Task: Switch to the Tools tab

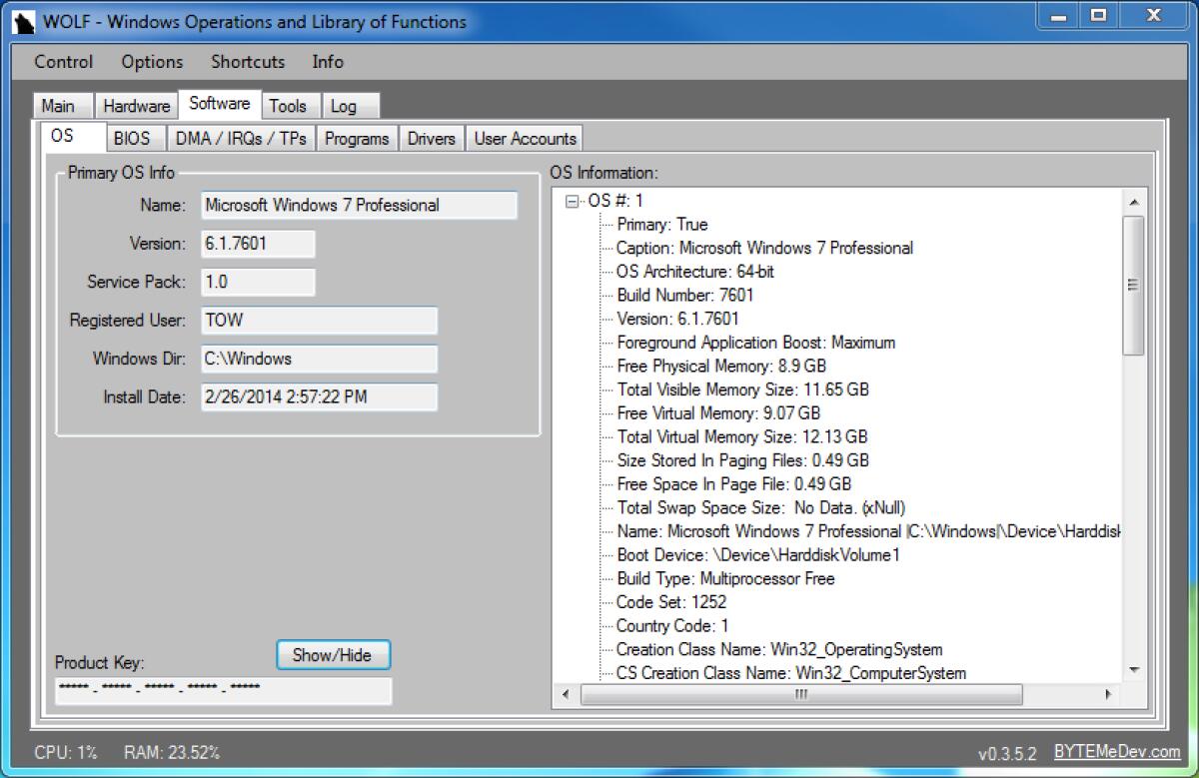Action: pyautogui.click(x=290, y=105)
